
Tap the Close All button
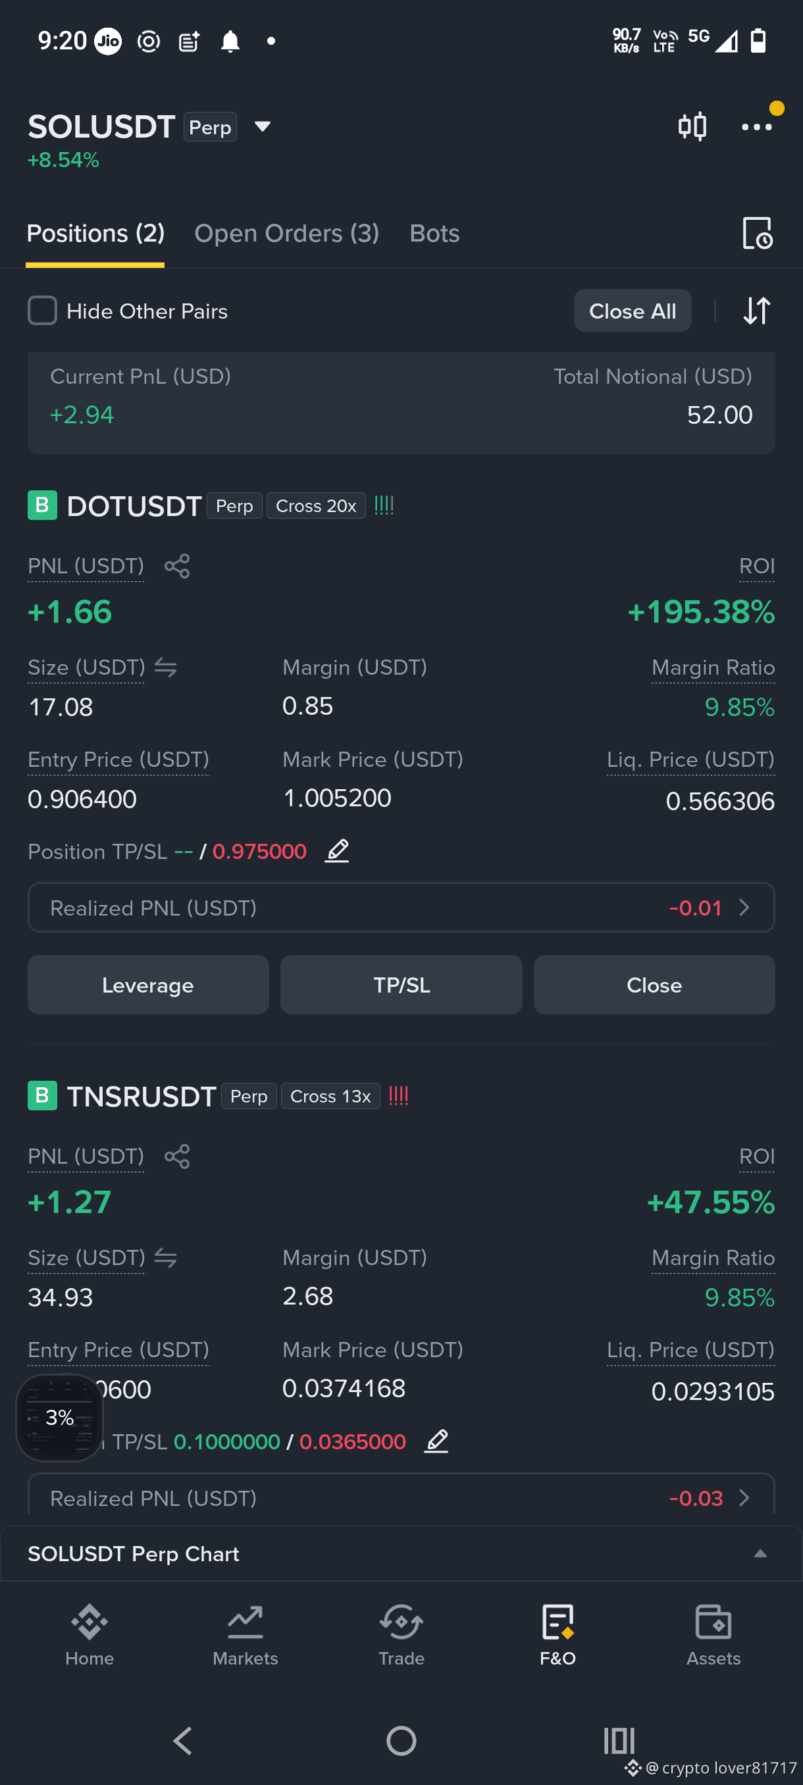[x=633, y=311]
